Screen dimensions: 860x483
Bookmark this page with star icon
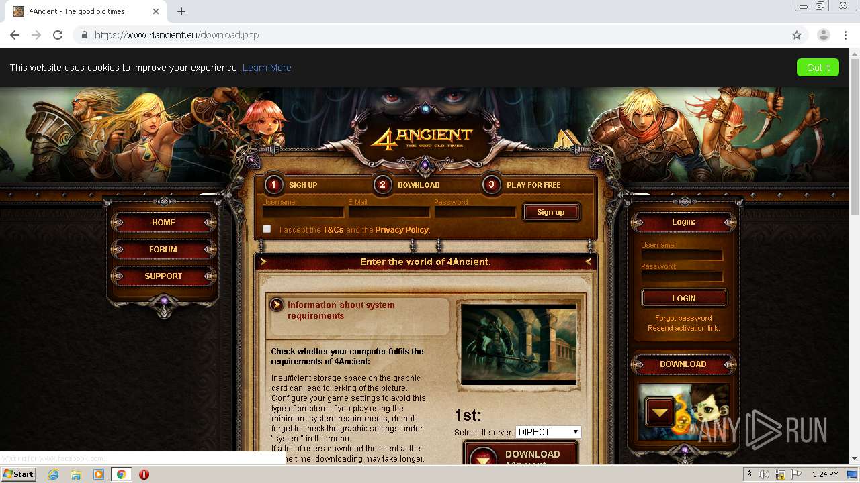(797, 35)
